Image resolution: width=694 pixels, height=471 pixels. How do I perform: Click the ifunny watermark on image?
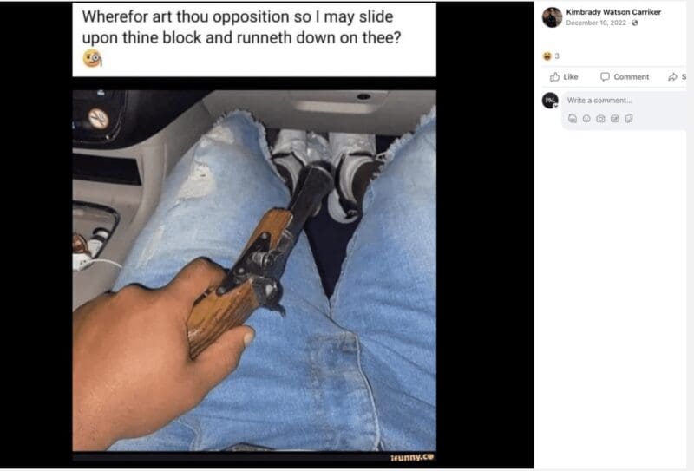coord(412,457)
